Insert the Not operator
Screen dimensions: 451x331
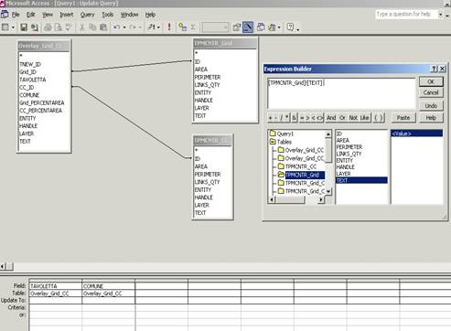(x=353, y=118)
